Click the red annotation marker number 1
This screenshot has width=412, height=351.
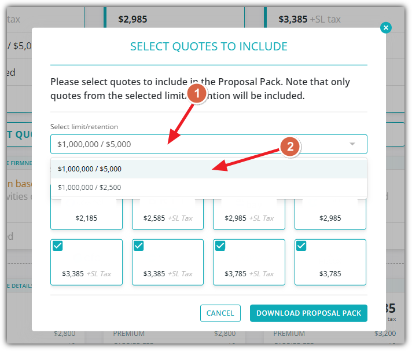point(197,93)
